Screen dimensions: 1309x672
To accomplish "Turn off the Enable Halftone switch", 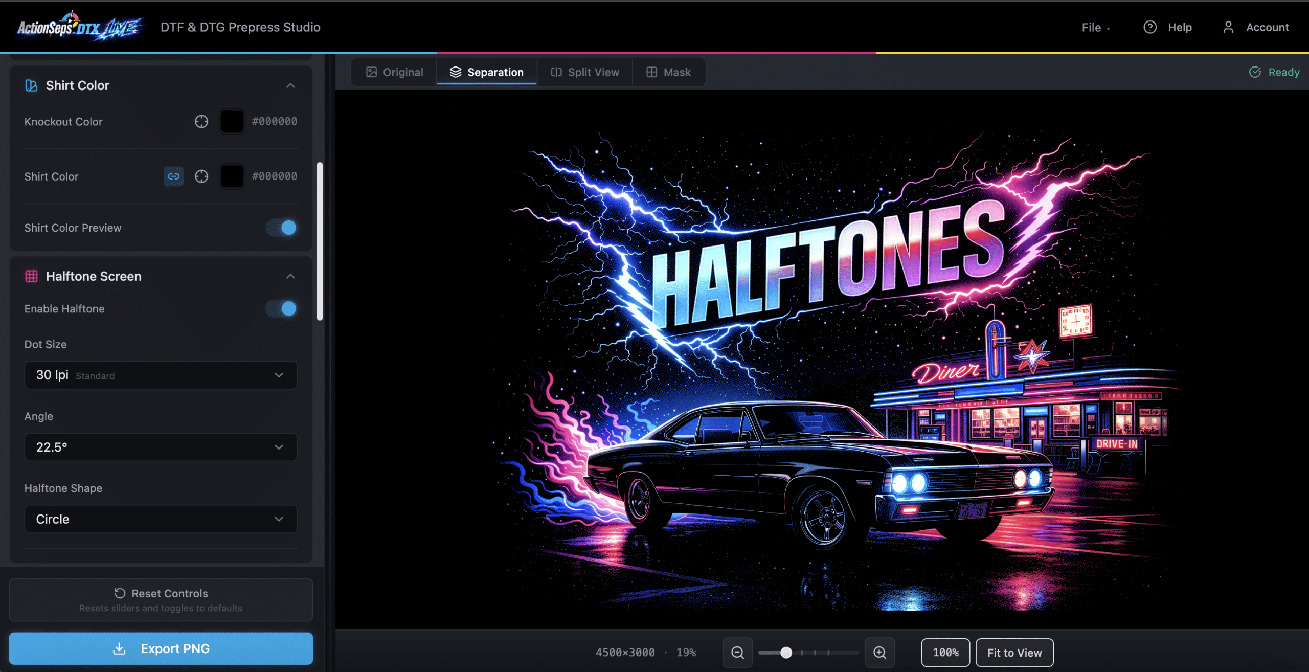I will [x=281, y=309].
